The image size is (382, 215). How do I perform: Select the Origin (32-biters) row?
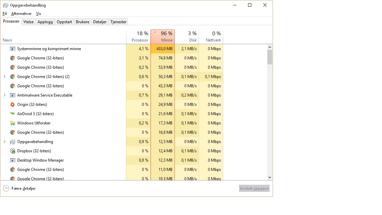112,105
